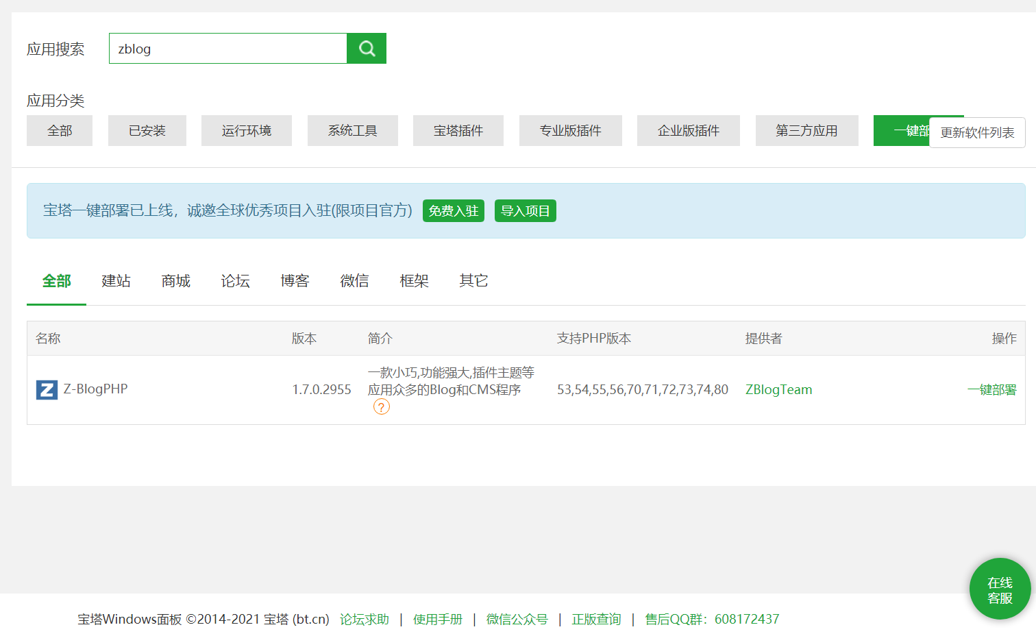Image resolution: width=1036 pixels, height=636 pixels.
Task: Switch to the 建站 tab
Action: 116,281
